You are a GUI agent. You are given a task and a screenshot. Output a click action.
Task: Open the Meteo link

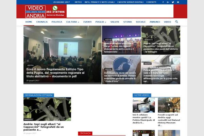[78, 2]
